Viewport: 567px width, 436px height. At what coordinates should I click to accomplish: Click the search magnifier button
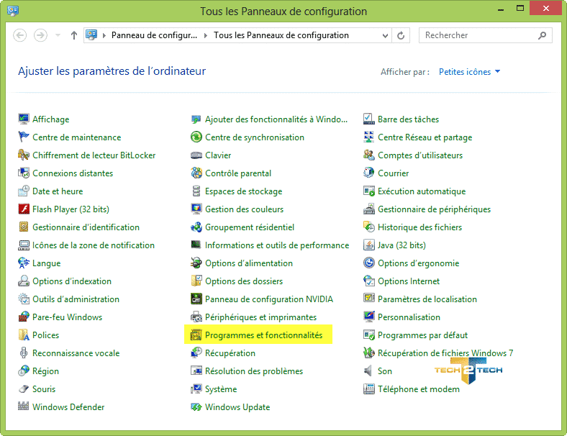pos(542,35)
